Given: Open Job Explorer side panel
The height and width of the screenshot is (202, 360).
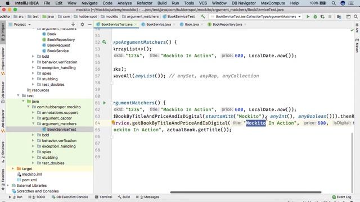Looking at the screenshot, I should point(3,121).
